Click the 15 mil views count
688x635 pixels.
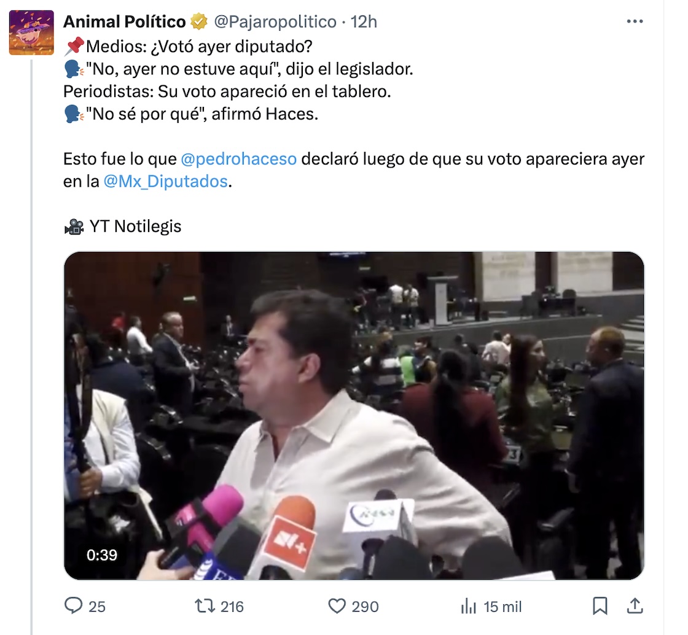pos(502,607)
